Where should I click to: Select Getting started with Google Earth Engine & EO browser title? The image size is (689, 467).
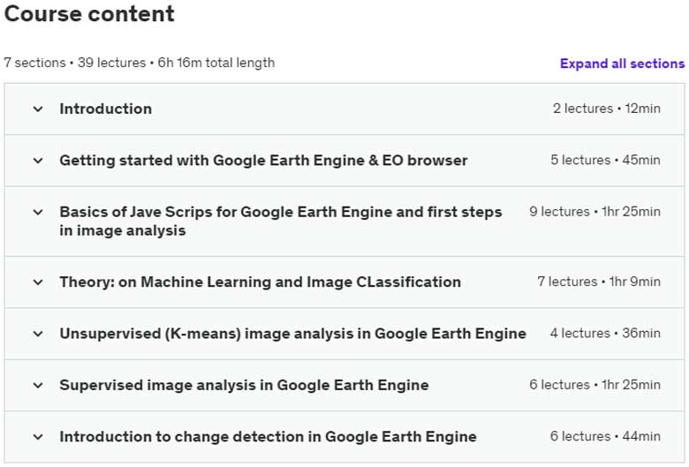tap(263, 161)
